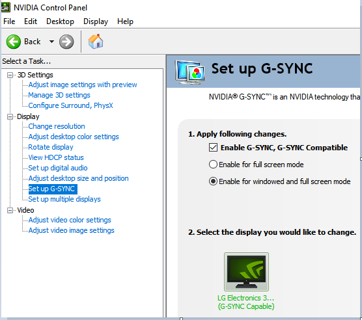Click the LG Electronics G-SYNC Capable label
The image size is (362, 320).
246,302
